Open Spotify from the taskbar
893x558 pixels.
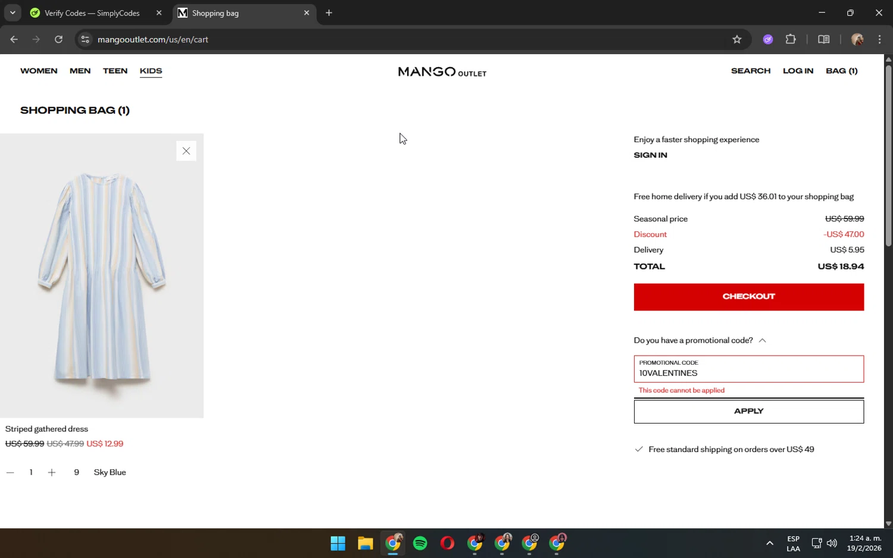(420, 543)
